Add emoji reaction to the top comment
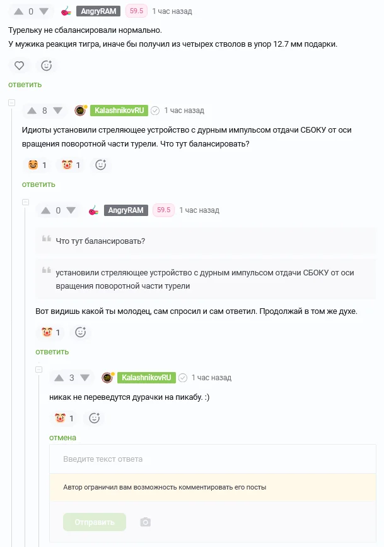Screen dimensions: 384x547 46,66
